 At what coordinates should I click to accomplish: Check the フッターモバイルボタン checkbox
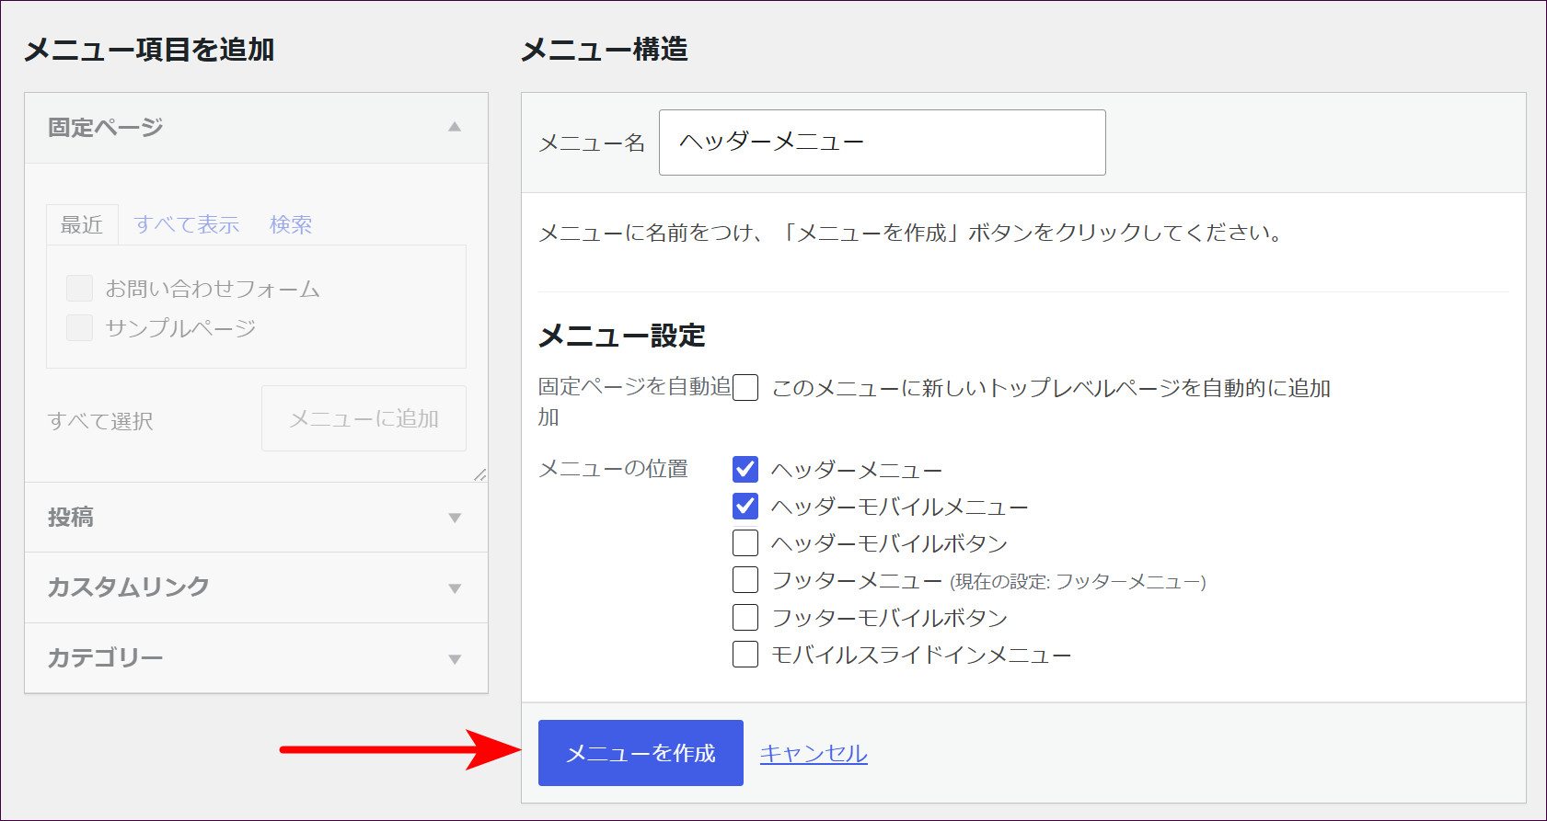coord(745,618)
